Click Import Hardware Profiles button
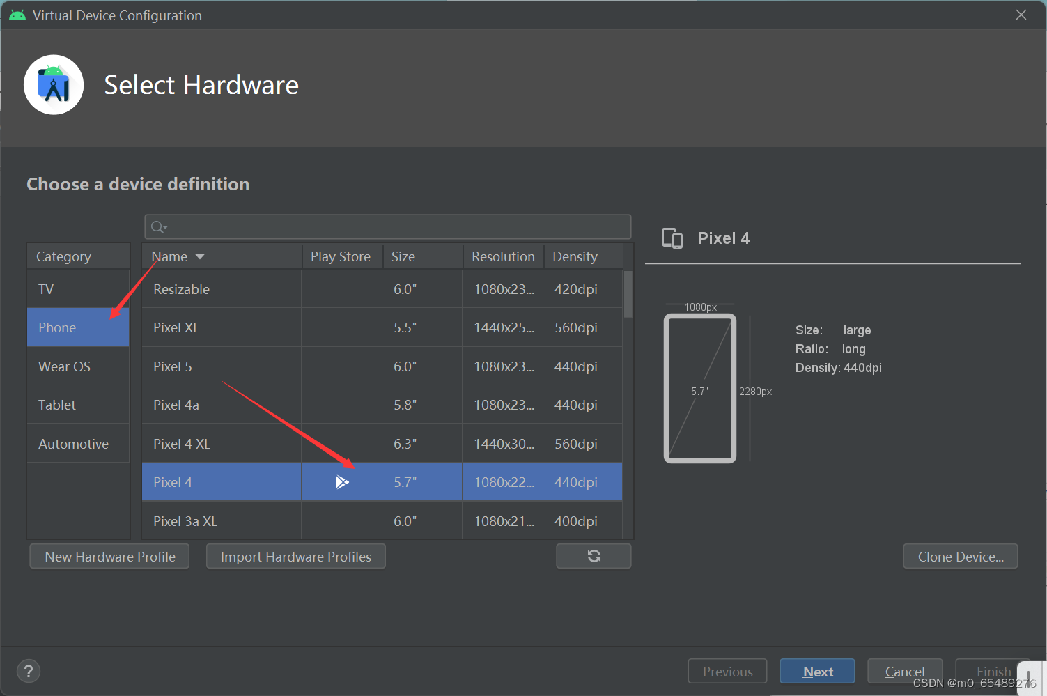Viewport: 1047px width, 696px height. tap(296, 557)
